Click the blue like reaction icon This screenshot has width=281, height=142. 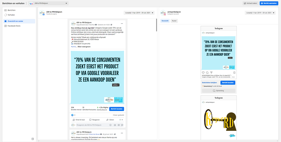coord(72,115)
